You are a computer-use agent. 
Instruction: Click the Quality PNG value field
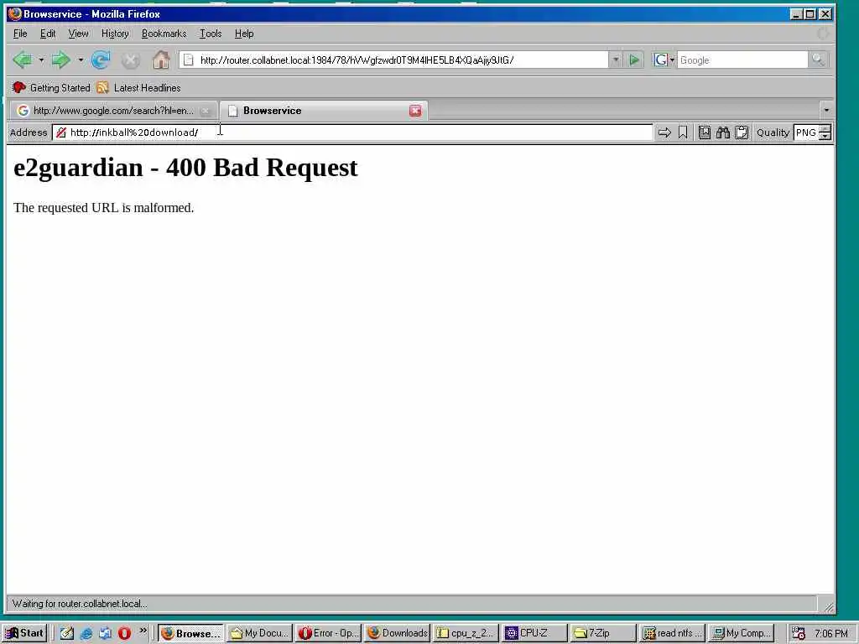pos(806,132)
